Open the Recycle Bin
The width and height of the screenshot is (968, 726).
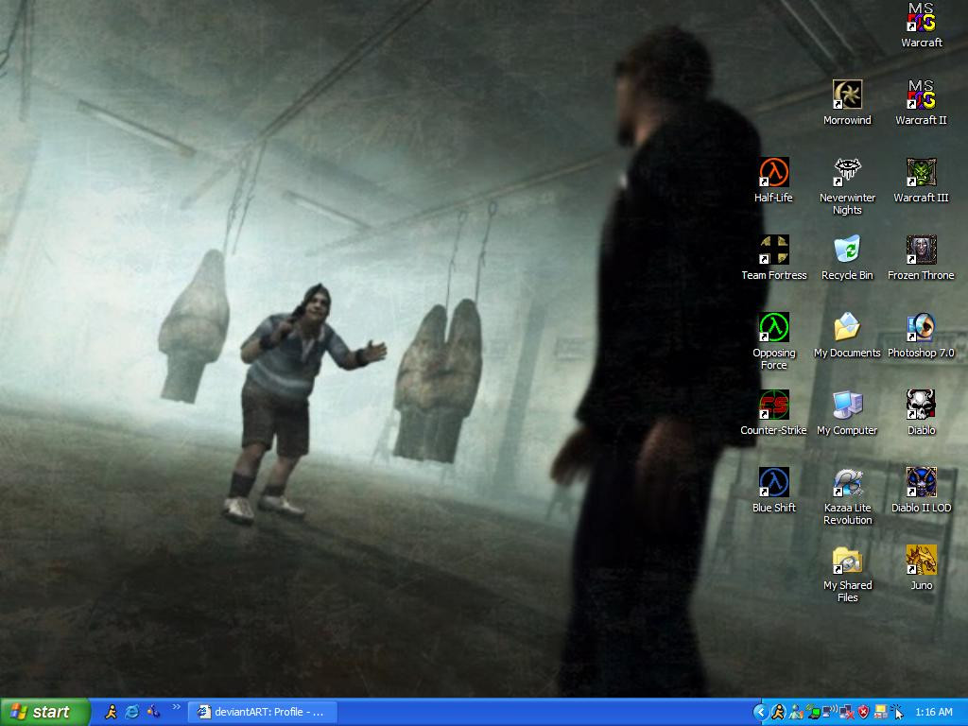[x=847, y=257]
